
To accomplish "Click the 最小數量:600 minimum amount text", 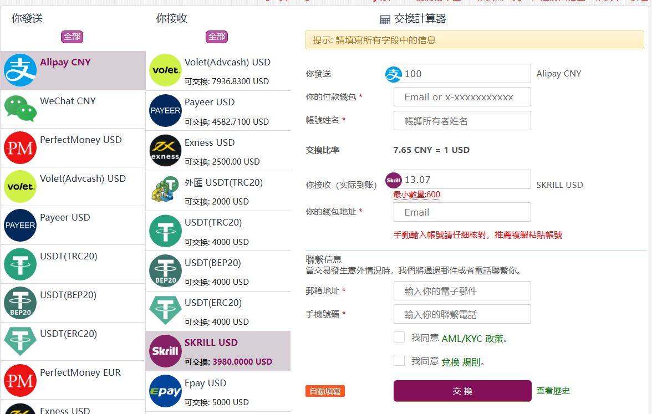I will (x=417, y=195).
